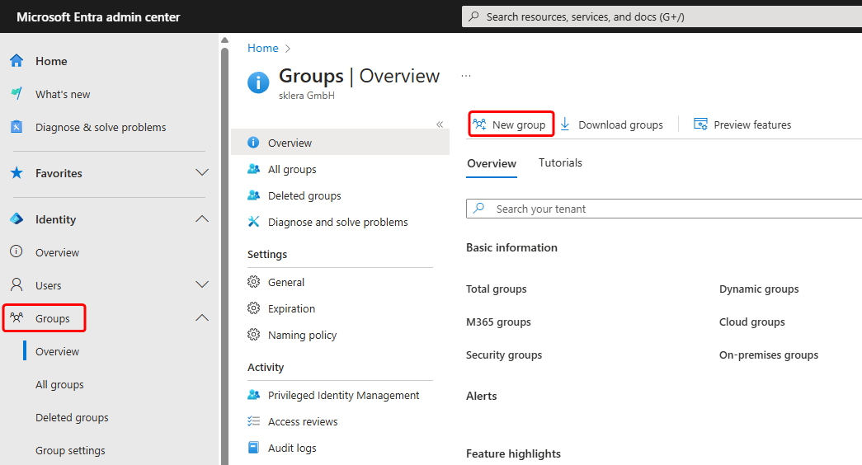Click the New group button
This screenshot has width=862, height=465.
pos(511,124)
